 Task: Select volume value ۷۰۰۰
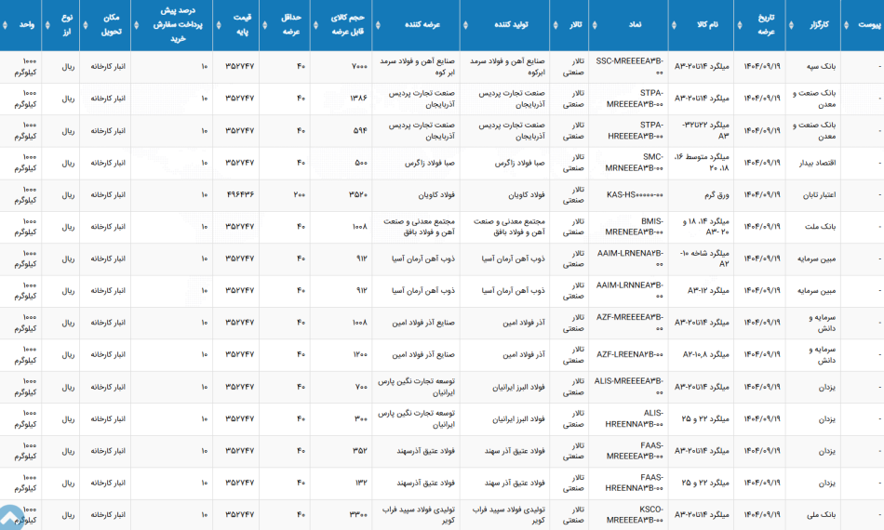[360, 66]
